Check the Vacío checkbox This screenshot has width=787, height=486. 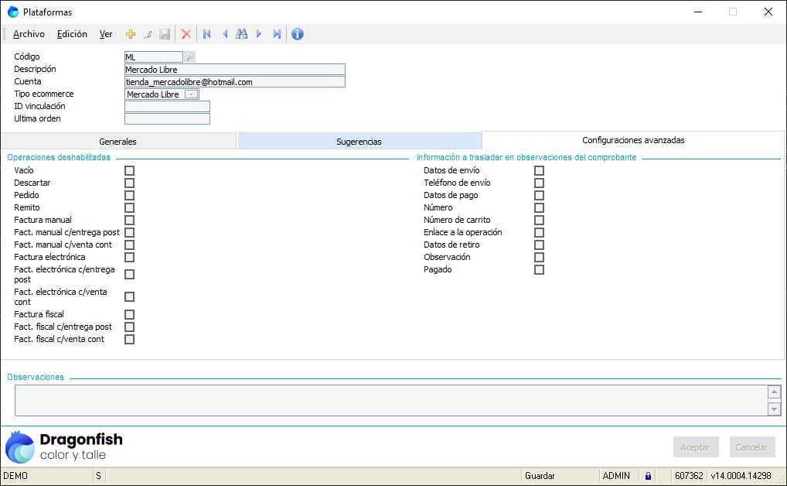tap(130, 170)
